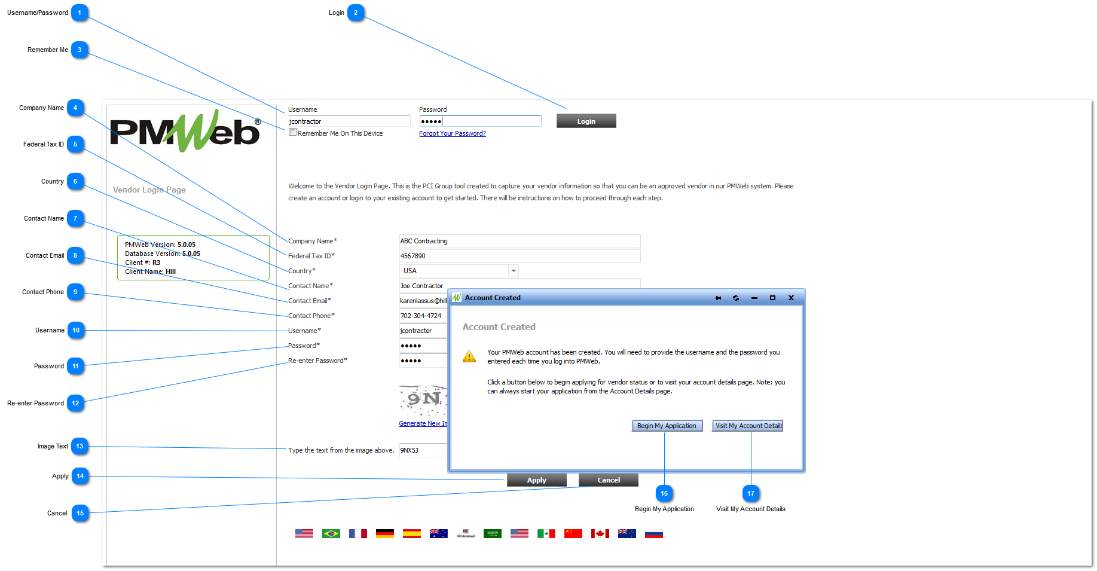The image size is (1097, 571).
Task: Click the captcha text field showing 9NX5J
Action: (424, 450)
